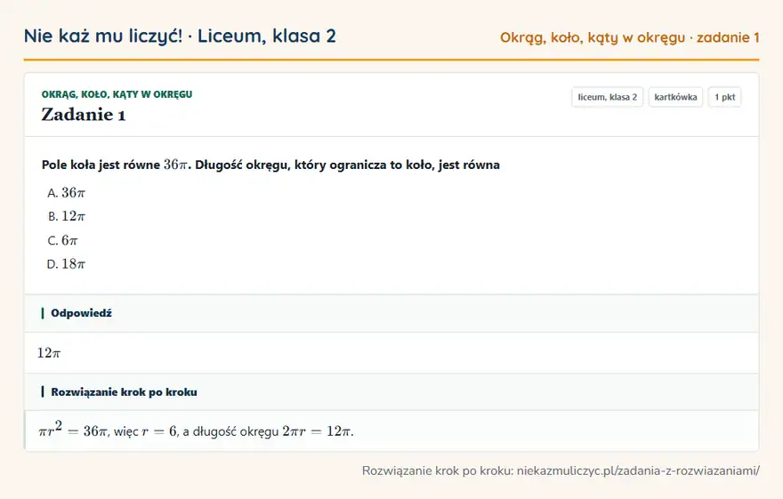The width and height of the screenshot is (783, 499).
Task: Click 'Okrąg, koło, kąty w okręgu · zadanie 1' header text
Action: [630, 37]
